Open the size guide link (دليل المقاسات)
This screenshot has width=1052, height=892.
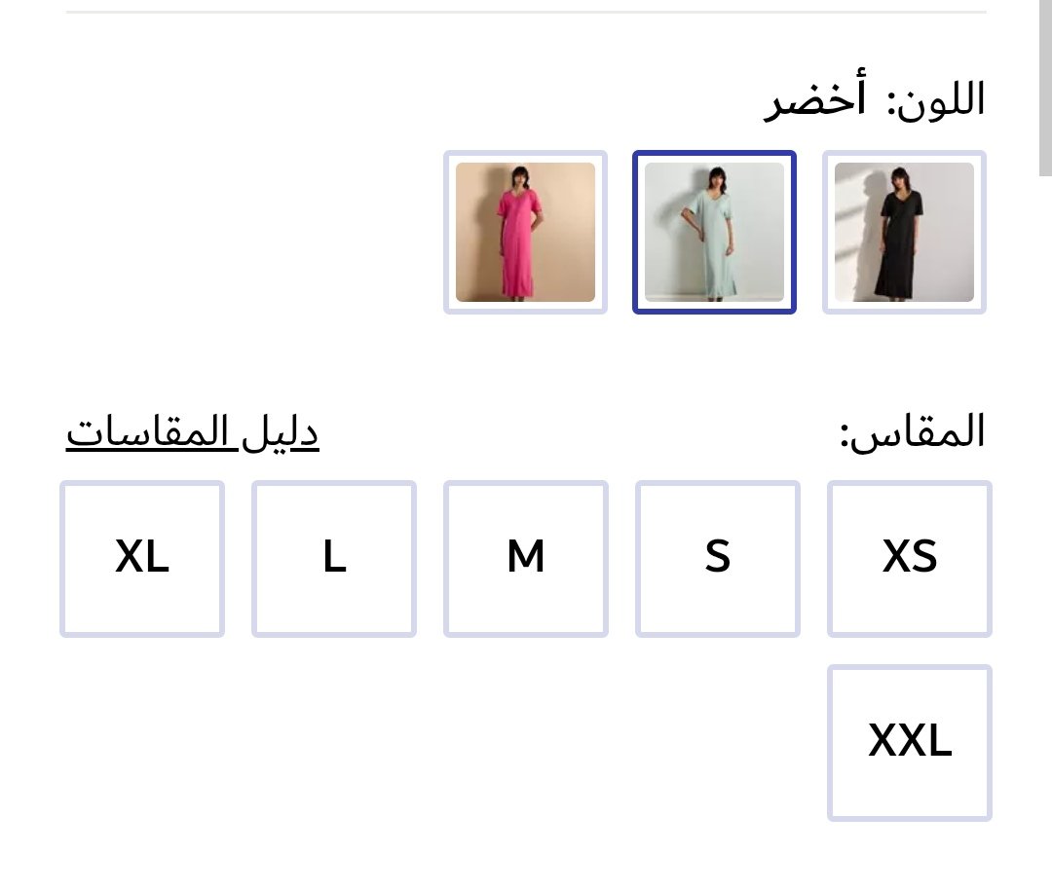[x=193, y=433]
